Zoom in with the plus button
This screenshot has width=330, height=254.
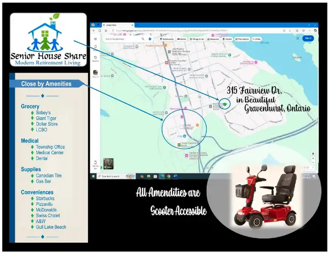click(313, 158)
